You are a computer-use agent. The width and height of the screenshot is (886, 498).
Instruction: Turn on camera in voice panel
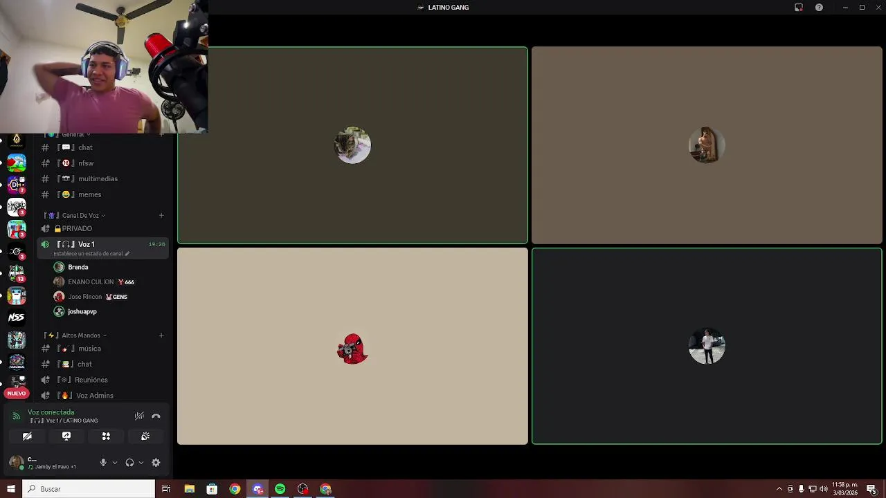click(27, 436)
